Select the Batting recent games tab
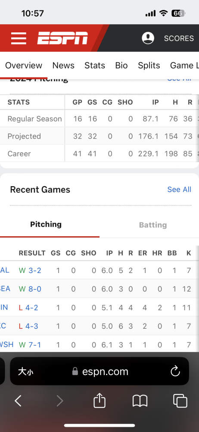The width and height of the screenshot is (199, 432). [x=153, y=225]
